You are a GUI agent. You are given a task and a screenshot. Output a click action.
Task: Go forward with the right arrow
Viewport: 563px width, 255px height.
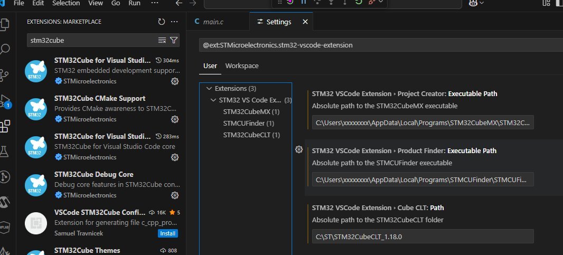(x=193, y=3)
